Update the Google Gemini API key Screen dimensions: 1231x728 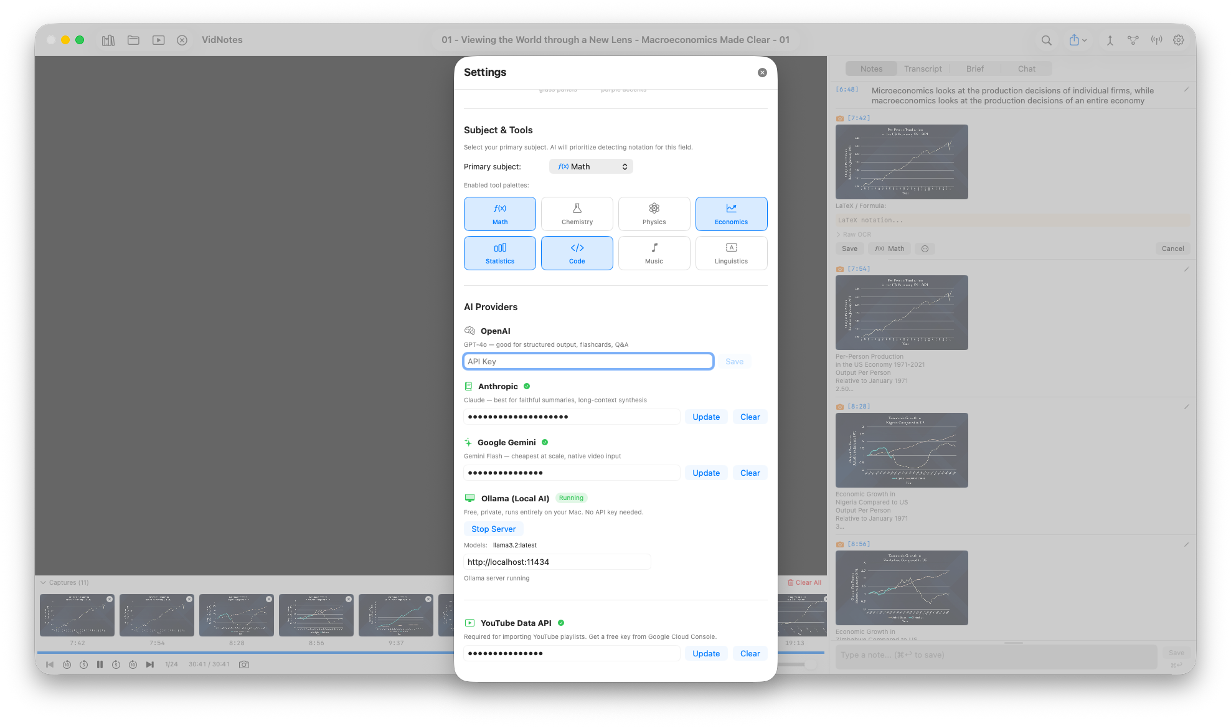click(706, 473)
